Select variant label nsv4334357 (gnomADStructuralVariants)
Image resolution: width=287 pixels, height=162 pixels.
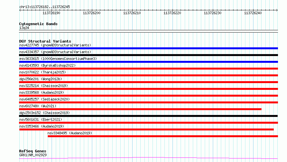(55, 52)
